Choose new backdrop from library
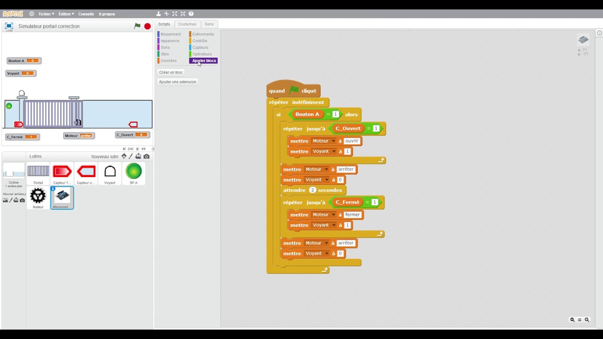 click(5, 200)
